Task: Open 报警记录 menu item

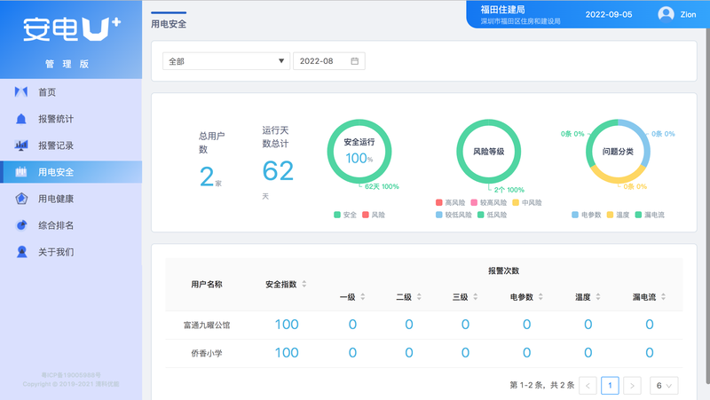Action: tap(71, 145)
